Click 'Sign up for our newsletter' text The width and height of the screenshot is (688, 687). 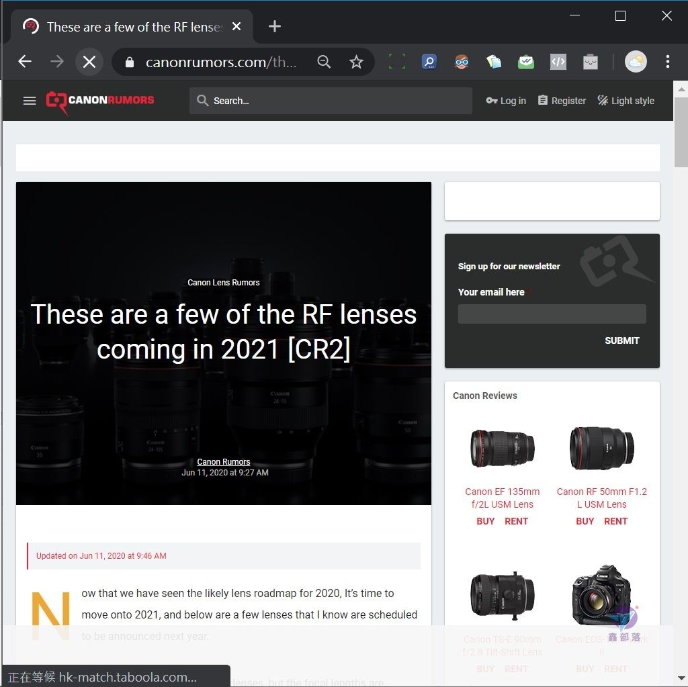coord(509,267)
